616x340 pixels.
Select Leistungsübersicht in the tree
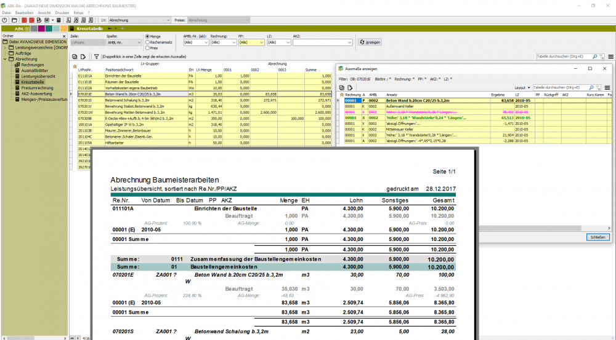[x=38, y=76]
